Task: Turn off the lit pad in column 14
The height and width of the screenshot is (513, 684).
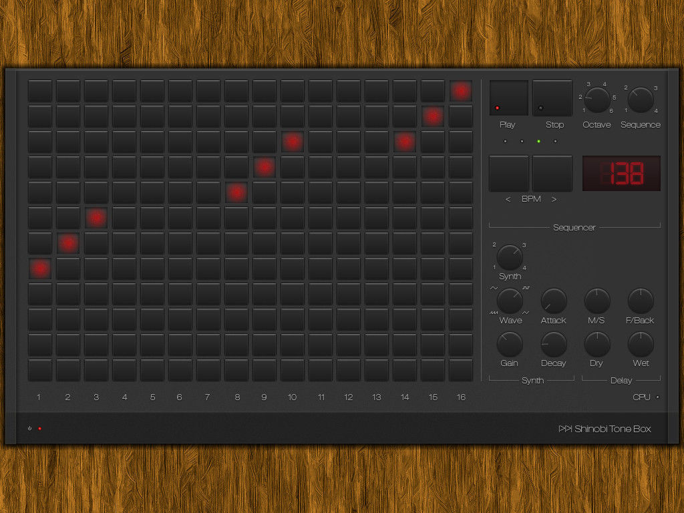Action: [405, 142]
